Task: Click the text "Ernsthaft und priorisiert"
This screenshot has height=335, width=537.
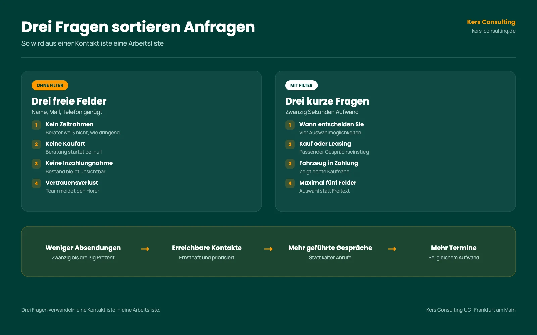Action: click(207, 258)
